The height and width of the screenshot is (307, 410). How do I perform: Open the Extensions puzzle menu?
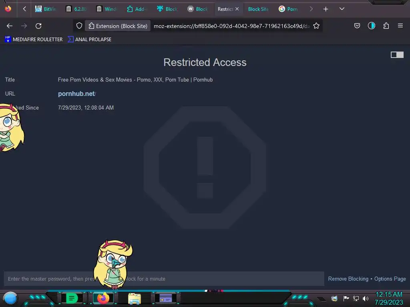[386, 26]
